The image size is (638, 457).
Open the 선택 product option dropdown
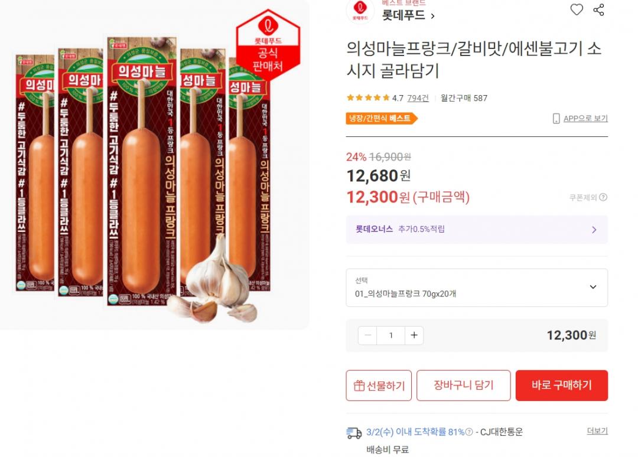tap(477, 288)
